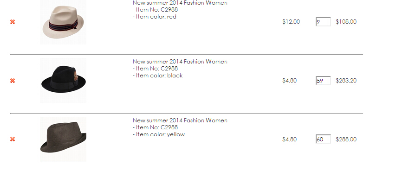Remove the red item from cart

tap(13, 22)
